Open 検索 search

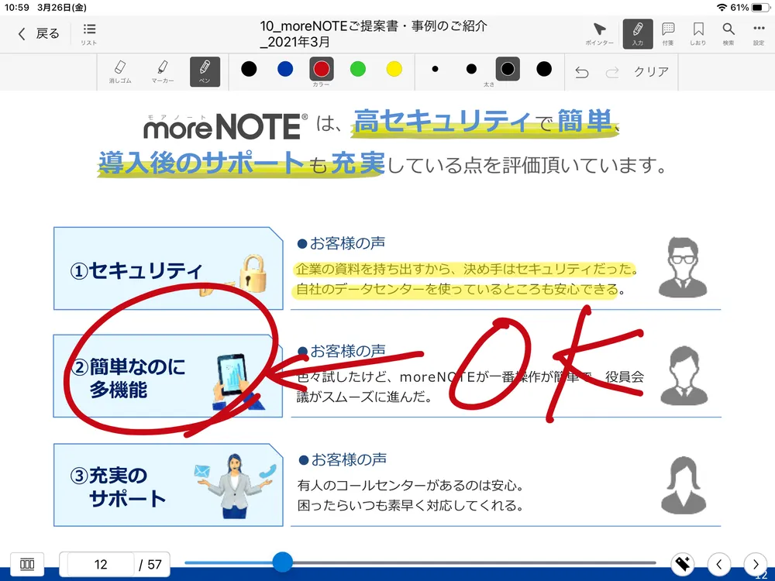(x=728, y=34)
